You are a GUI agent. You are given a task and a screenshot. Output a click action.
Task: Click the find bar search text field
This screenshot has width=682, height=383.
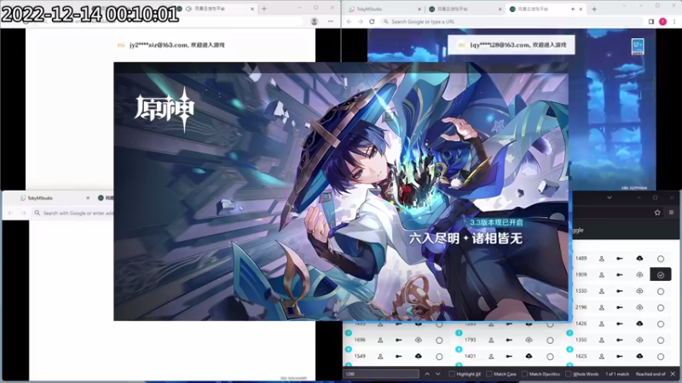(381, 374)
